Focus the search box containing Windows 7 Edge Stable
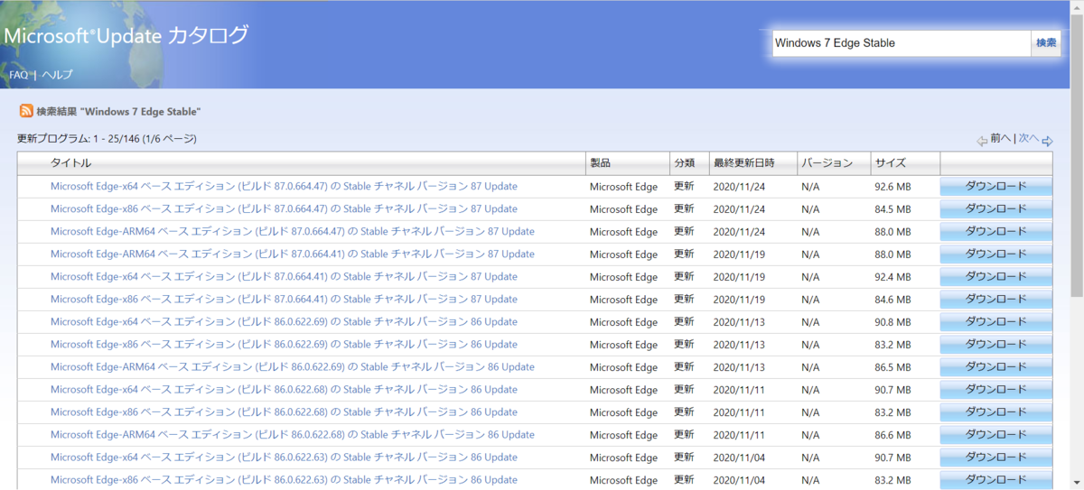 point(902,43)
